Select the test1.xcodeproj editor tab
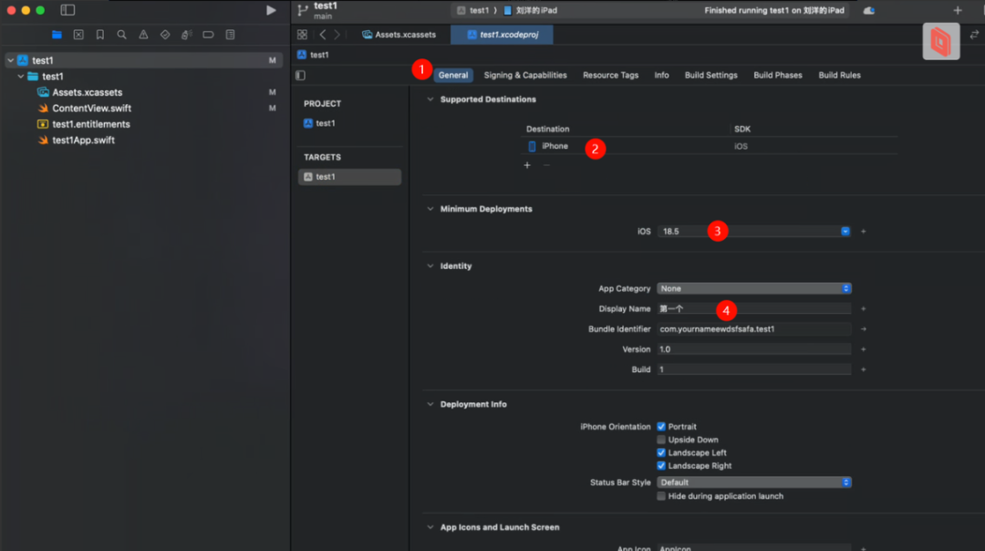Screen dimensions: 985x551 (x=502, y=35)
